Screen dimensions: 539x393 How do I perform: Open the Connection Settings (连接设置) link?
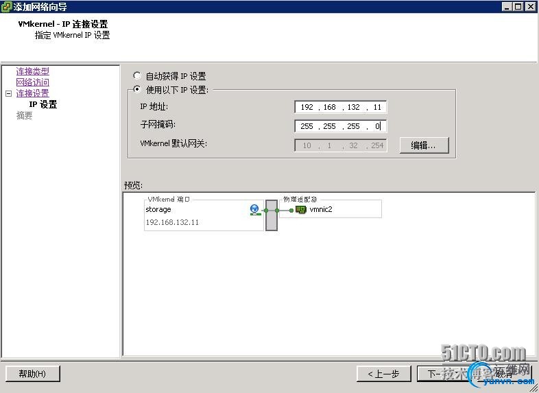pos(33,93)
